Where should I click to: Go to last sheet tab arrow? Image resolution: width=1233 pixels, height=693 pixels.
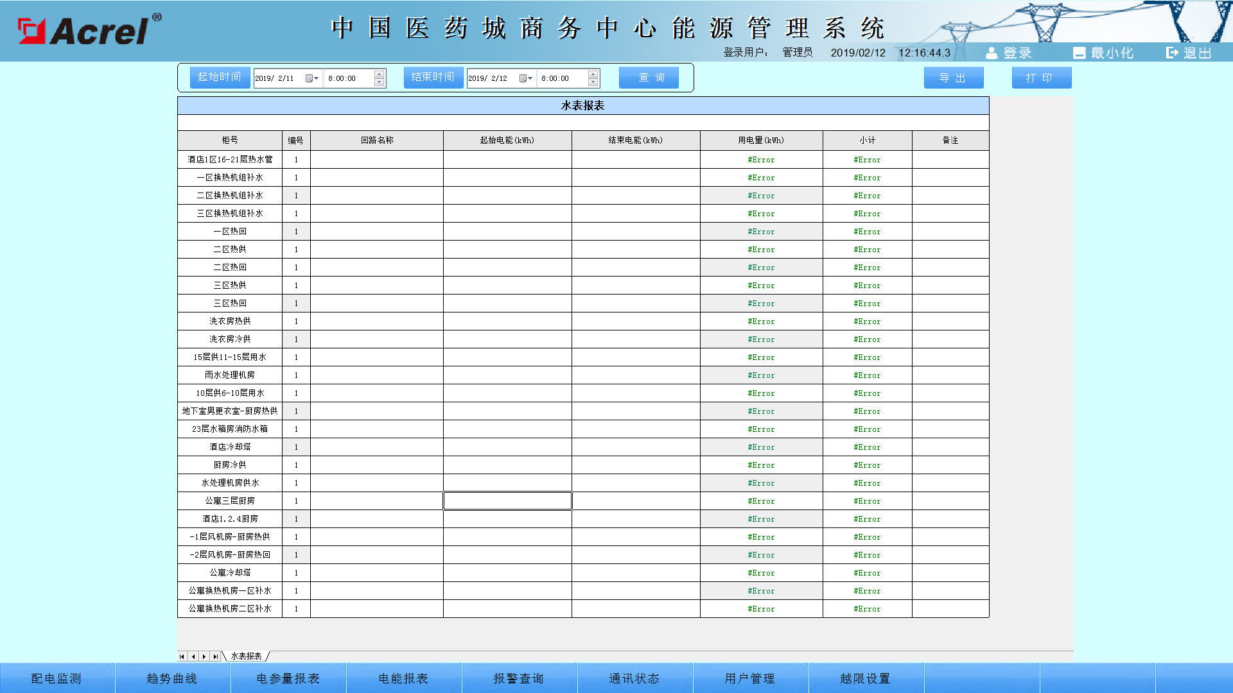point(215,656)
